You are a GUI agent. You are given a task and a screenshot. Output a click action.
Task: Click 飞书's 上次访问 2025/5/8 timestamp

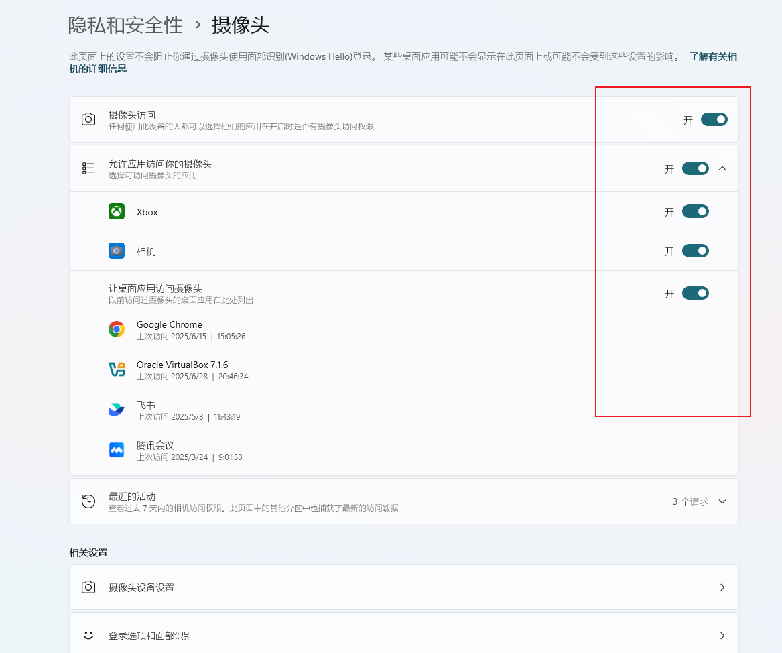(188, 417)
